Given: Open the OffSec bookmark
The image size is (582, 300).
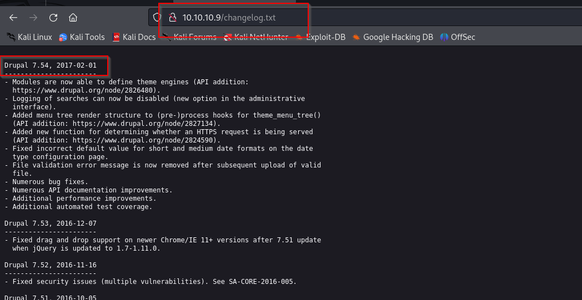Looking at the screenshot, I should [x=458, y=37].
